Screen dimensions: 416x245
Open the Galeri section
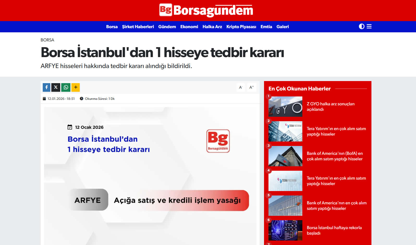(283, 27)
